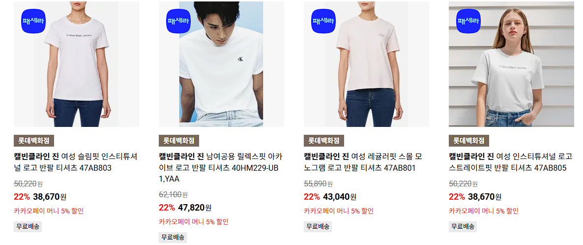Open the 47AB801 small monogram t-shirt image

click(367, 64)
